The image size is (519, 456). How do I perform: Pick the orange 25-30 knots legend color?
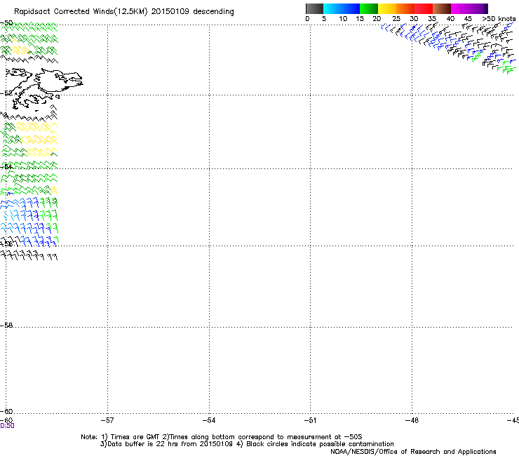pos(405,8)
